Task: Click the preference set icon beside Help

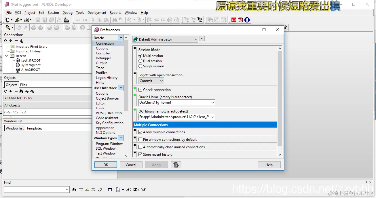Action: 176,165
